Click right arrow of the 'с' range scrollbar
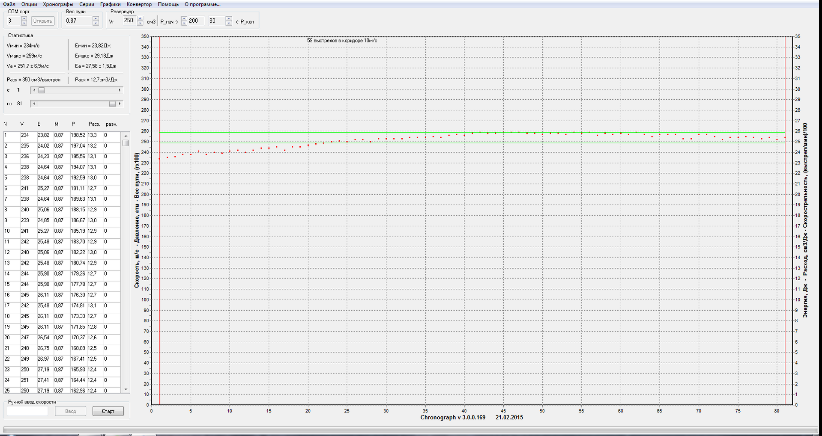Screen dimensions: 822x436 tap(120, 90)
